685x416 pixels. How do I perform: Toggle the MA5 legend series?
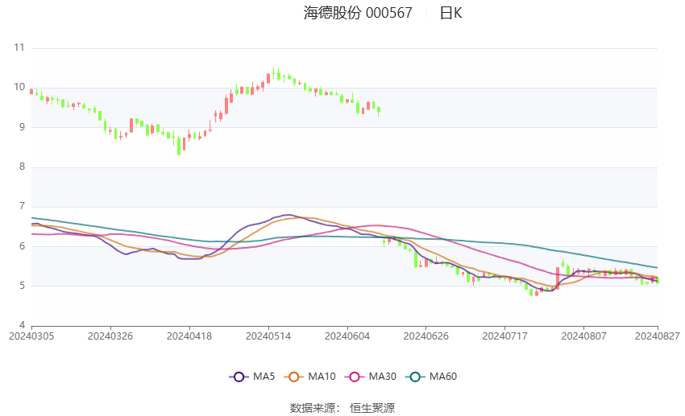point(252,377)
